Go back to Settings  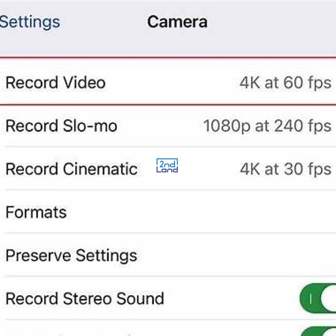point(30,22)
